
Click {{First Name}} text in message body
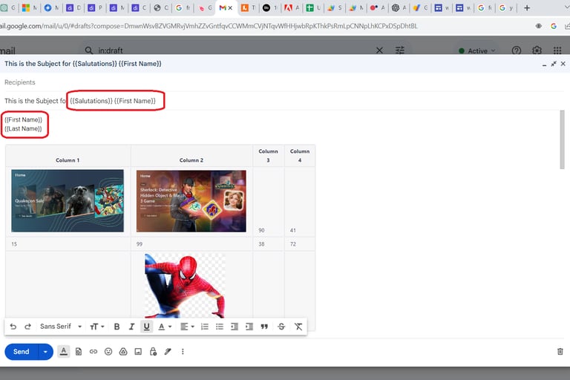pos(23,119)
